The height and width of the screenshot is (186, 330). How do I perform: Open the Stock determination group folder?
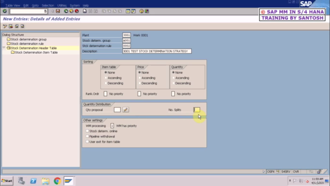26,39
